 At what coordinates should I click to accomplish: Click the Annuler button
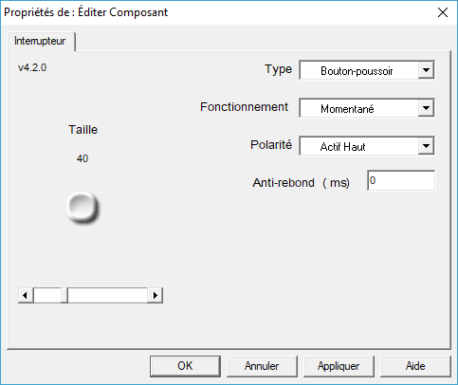(x=262, y=366)
